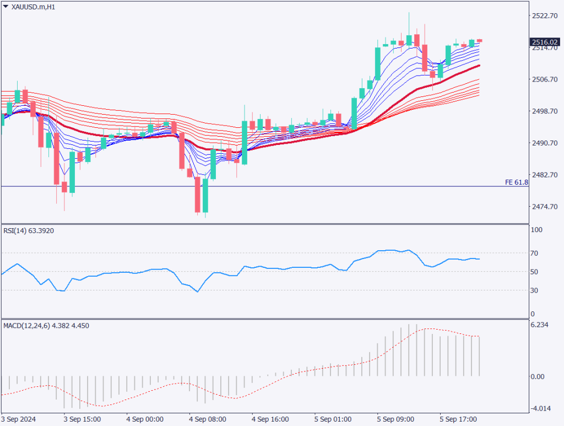564x426 pixels.
Task: Click the MACD 0.00 scale label
Action: [x=538, y=377]
